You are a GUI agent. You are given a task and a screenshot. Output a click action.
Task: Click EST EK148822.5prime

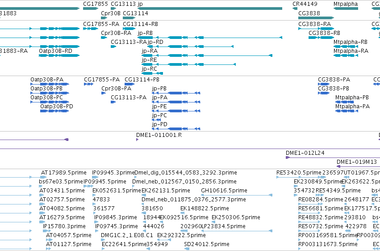click(205, 208)
